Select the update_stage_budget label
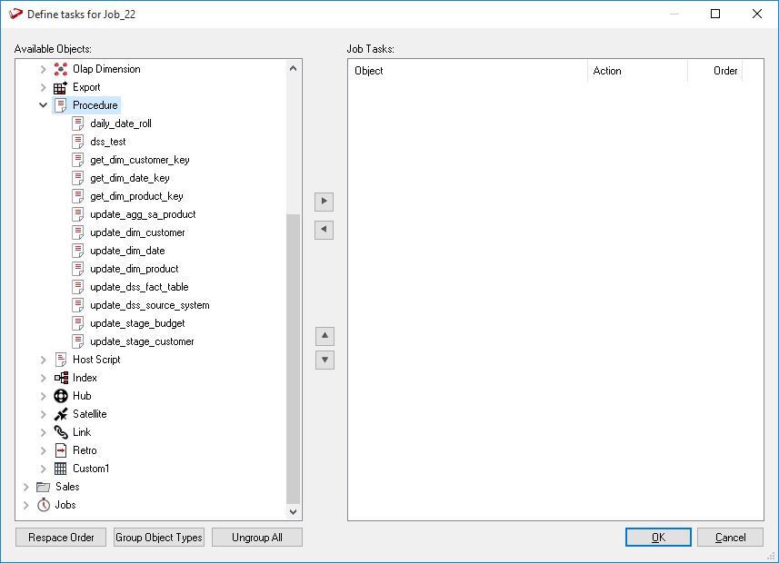Screen dimensions: 779x563 tap(137, 323)
